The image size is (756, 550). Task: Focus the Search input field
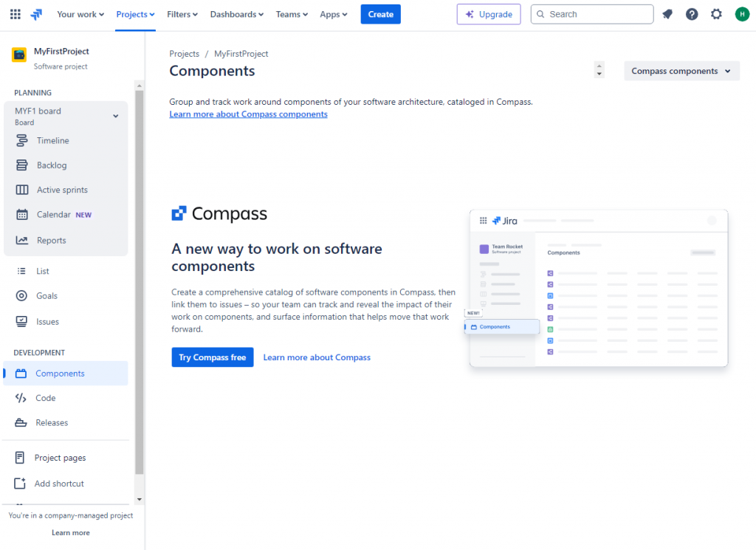[x=592, y=15]
